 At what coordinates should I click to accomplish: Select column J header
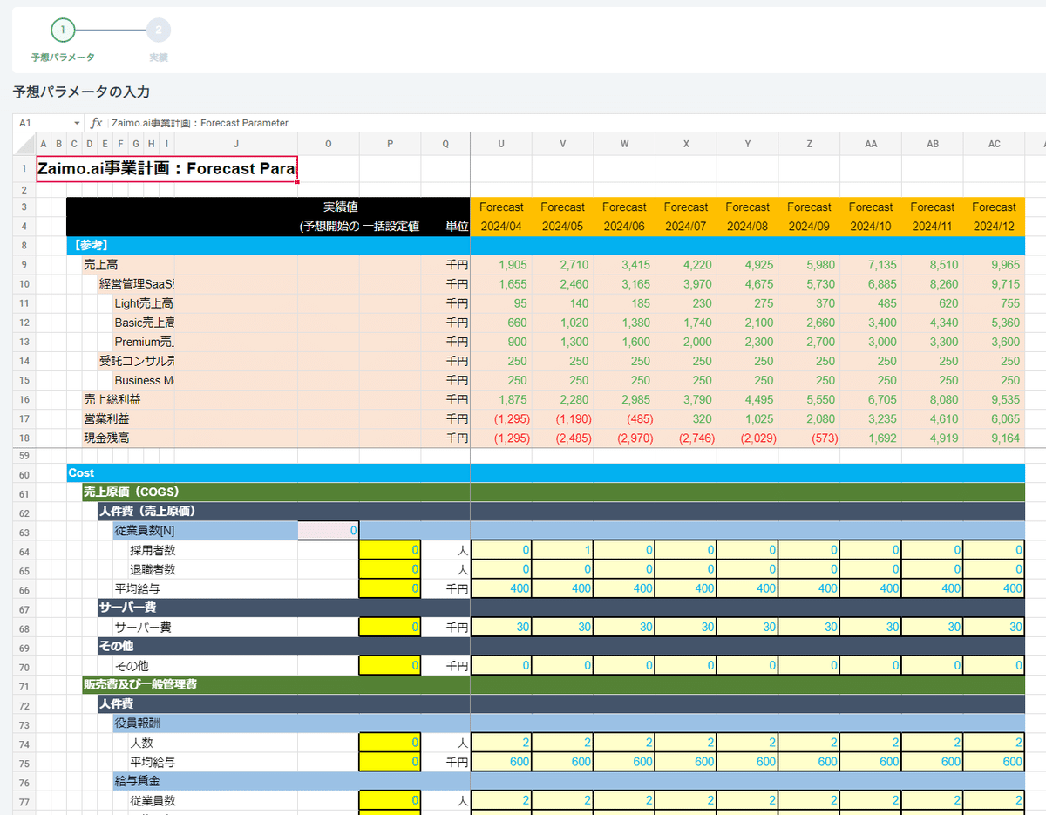point(236,144)
